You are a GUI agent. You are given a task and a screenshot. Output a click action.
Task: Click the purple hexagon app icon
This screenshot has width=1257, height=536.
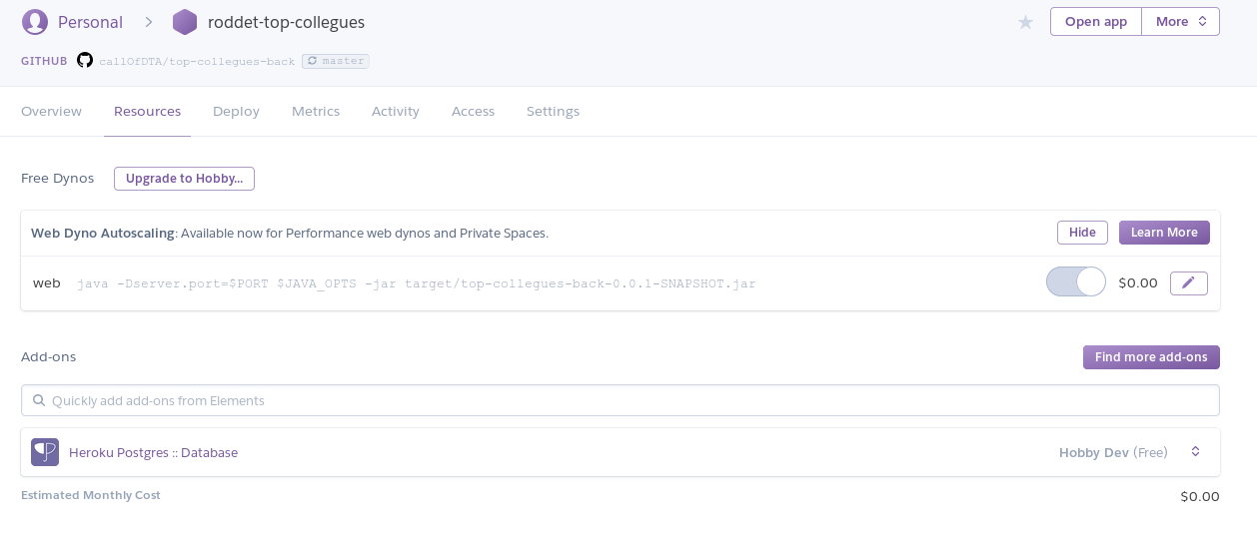[185, 22]
